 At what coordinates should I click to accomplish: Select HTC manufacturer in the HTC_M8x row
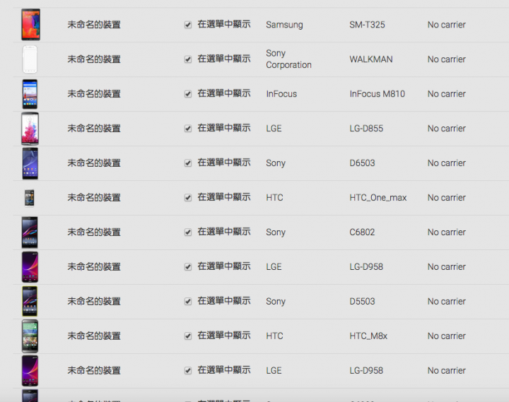click(274, 336)
